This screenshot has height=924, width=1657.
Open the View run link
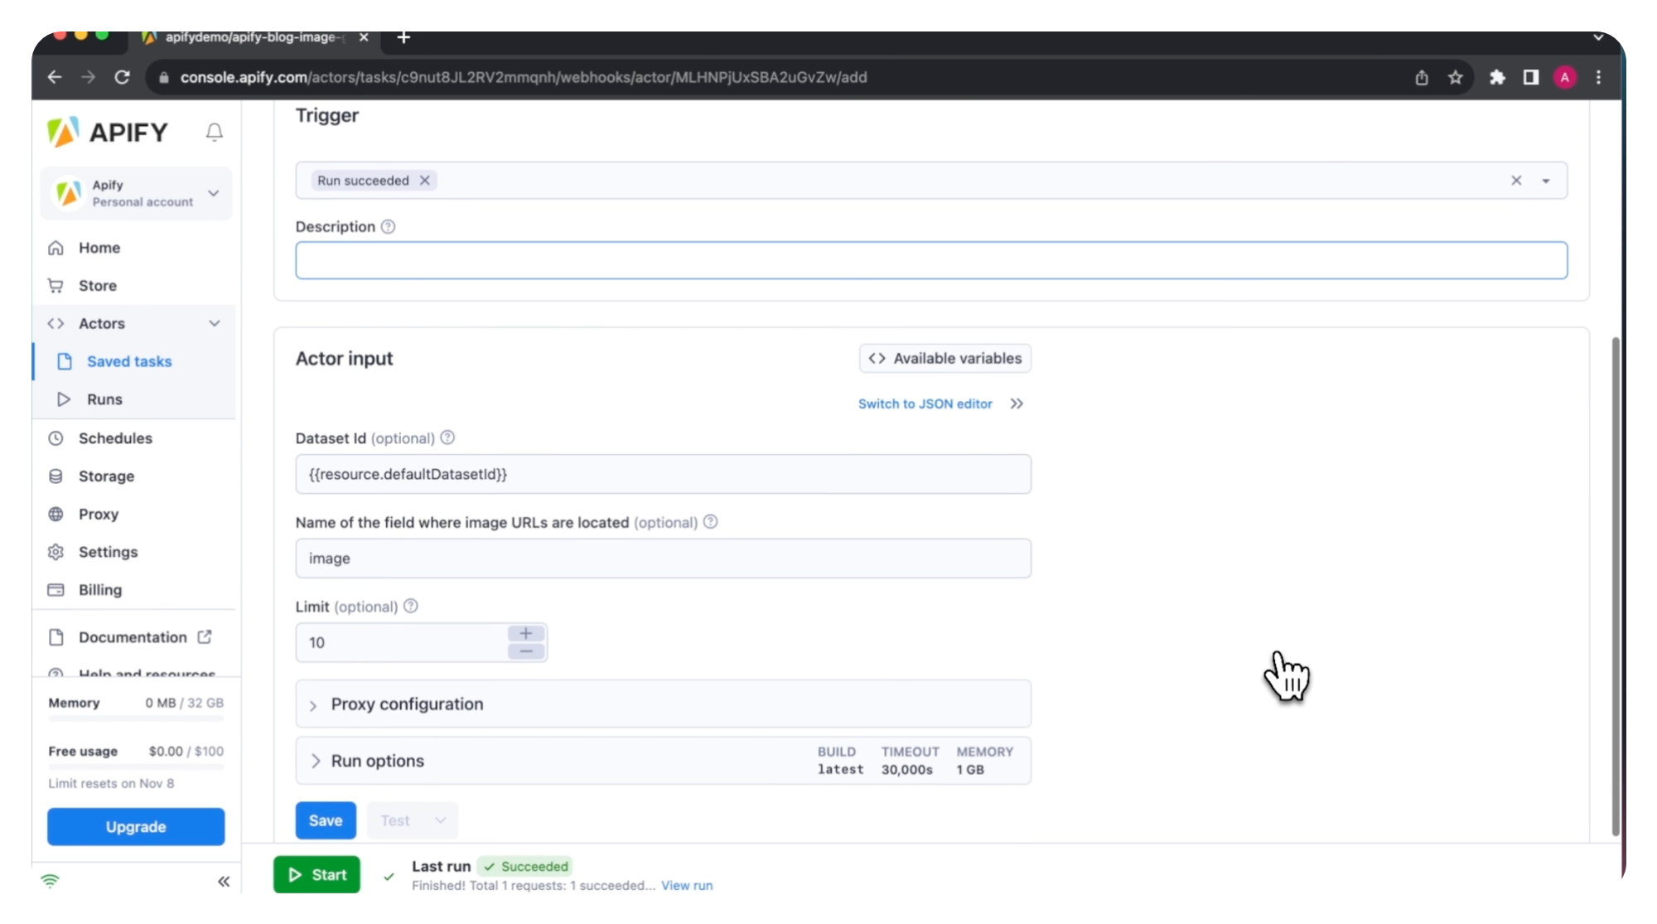tap(686, 885)
